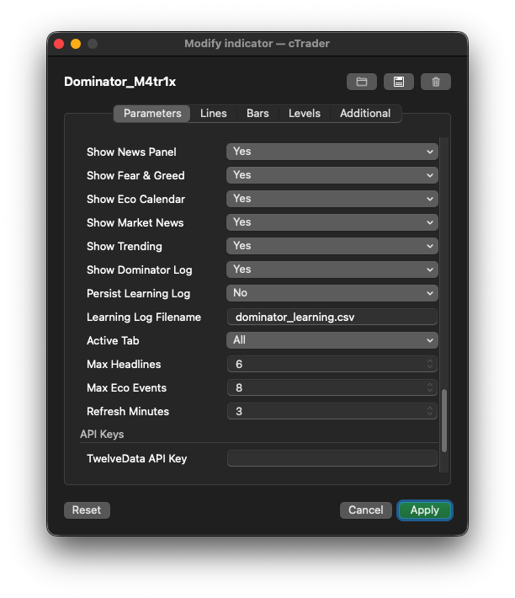The height and width of the screenshot is (598, 515).
Task: Open the Show Trending dropdown
Action: click(332, 246)
